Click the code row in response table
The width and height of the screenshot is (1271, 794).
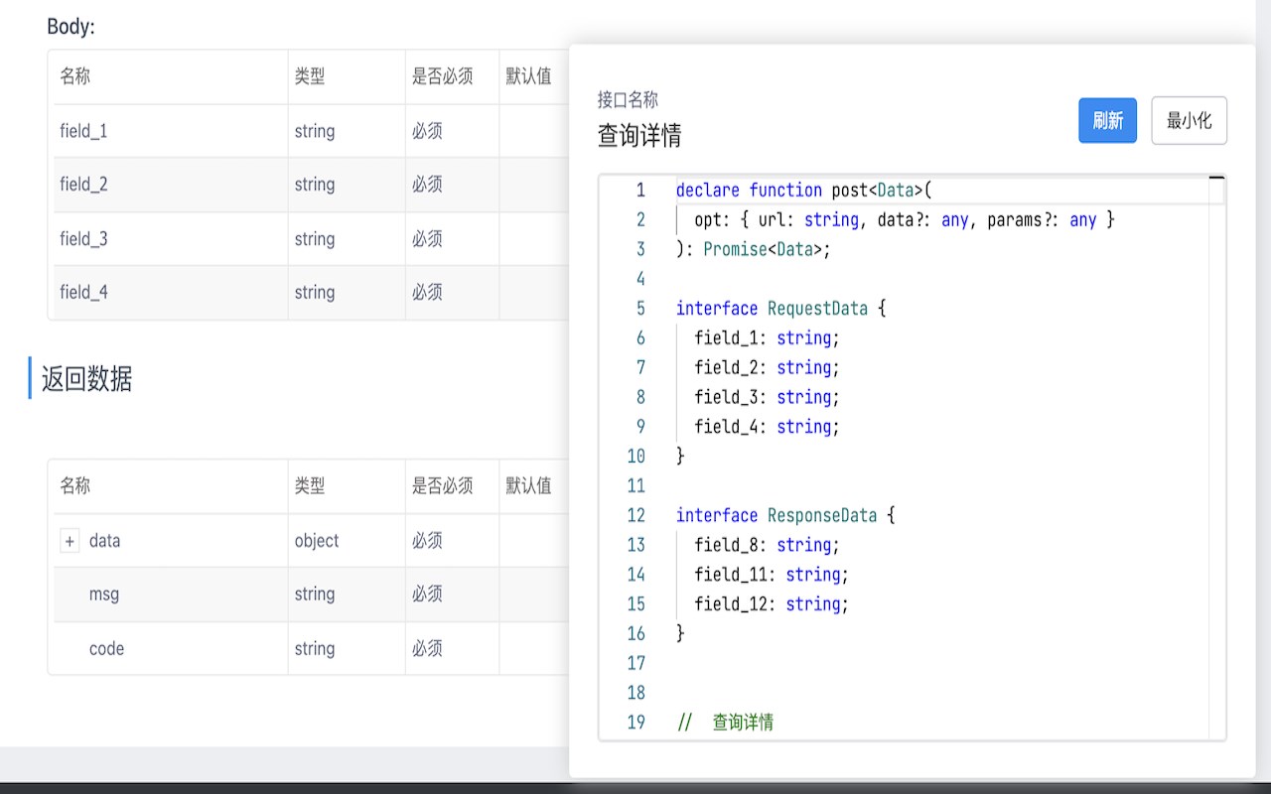pyautogui.click(x=106, y=649)
